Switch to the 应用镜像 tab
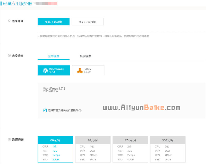The height and width of the screenshot is (164, 206). [54, 56]
